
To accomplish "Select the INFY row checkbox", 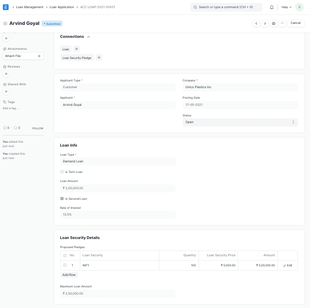I will point(65,265).
